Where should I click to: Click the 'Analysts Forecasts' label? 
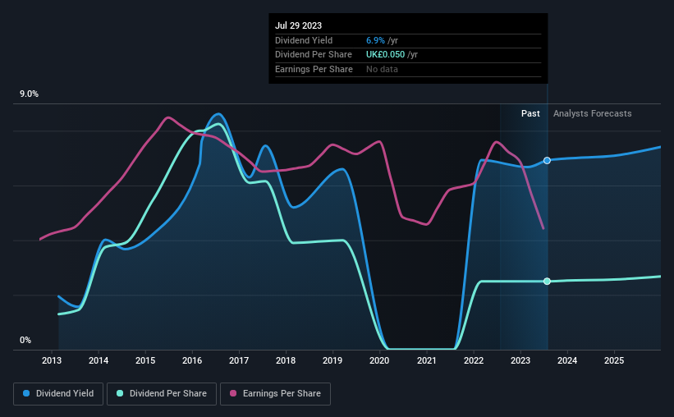(x=593, y=113)
